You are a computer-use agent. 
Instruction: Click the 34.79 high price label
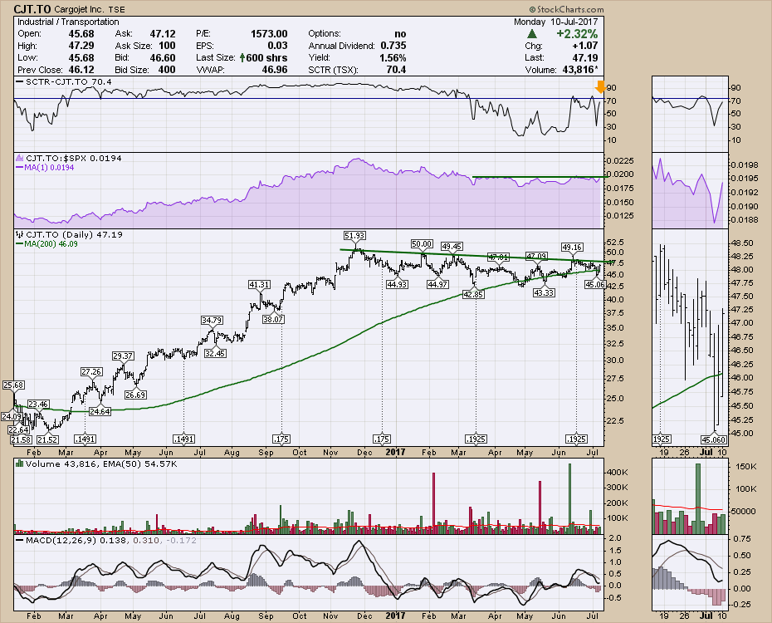212,320
